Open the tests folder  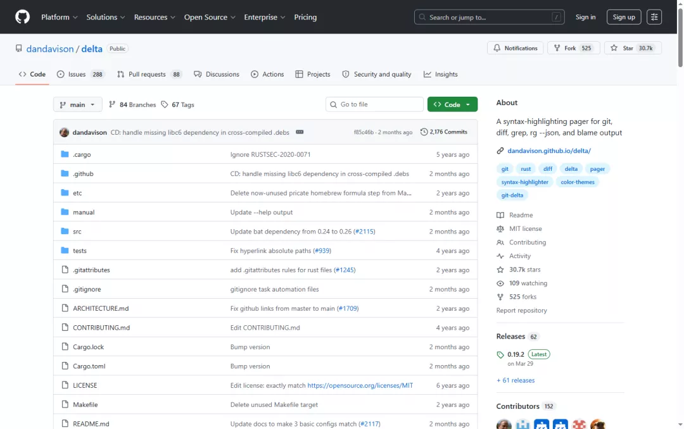tap(79, 251)
